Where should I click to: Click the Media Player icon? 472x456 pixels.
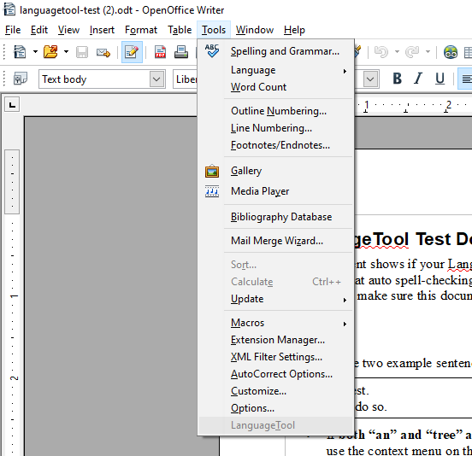pyautogui.click(x=212, y=191)
